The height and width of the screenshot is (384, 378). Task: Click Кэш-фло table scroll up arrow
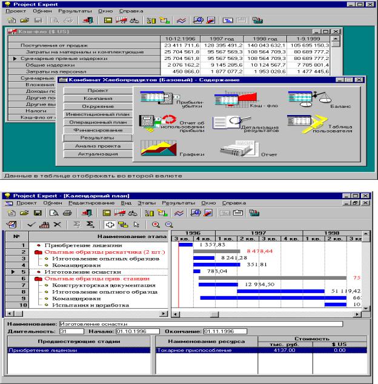(x=336, y=39)
